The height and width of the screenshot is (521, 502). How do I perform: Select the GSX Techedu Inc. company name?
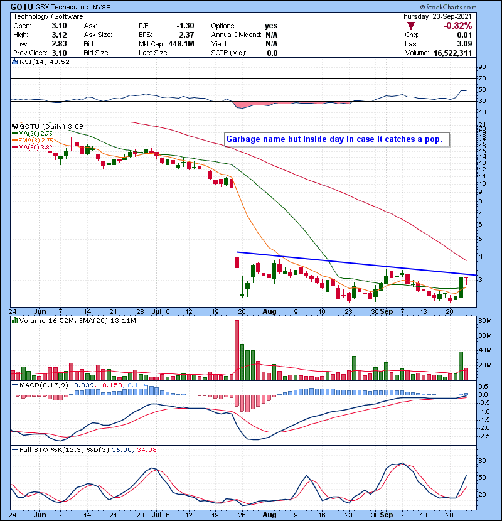[63, 7]
